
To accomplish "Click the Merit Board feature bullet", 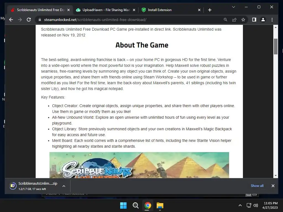I will coord(142,143).
